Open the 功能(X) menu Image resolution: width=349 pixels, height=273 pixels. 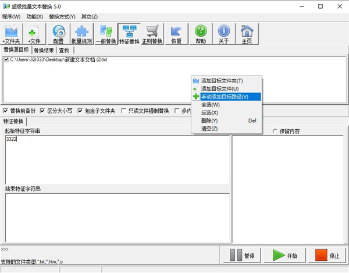click(35, 17)
